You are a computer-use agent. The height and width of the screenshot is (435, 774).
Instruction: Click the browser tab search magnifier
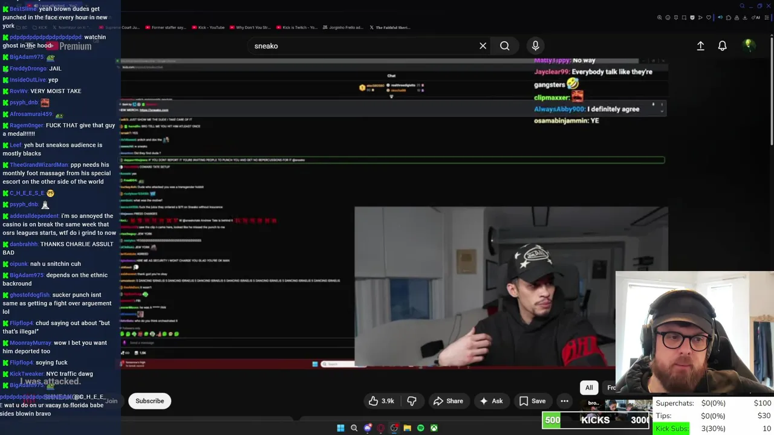(742, 6)
